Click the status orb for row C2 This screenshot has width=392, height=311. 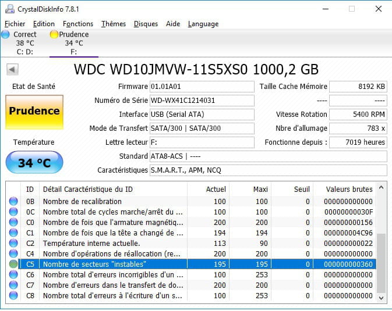[13, 243]
